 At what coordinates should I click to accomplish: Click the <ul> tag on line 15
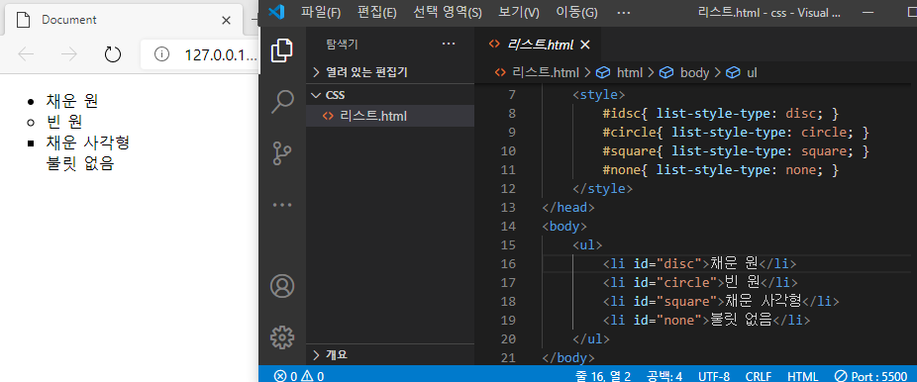click(x=587, y=244)
